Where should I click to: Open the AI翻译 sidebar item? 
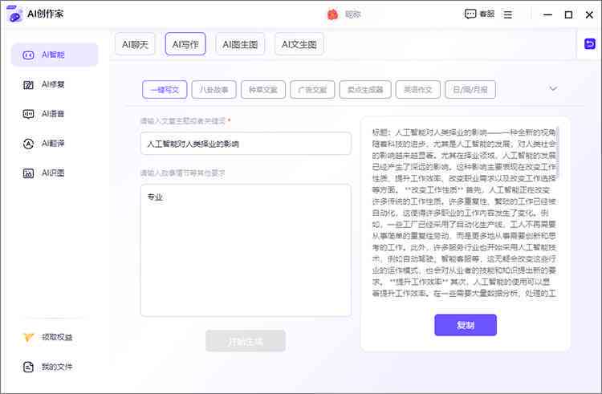point(44,144)
